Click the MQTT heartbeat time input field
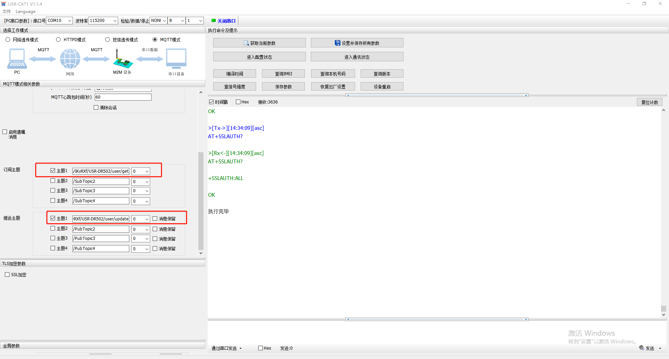This screenshot has height=359, width=669. click(123, 97)
